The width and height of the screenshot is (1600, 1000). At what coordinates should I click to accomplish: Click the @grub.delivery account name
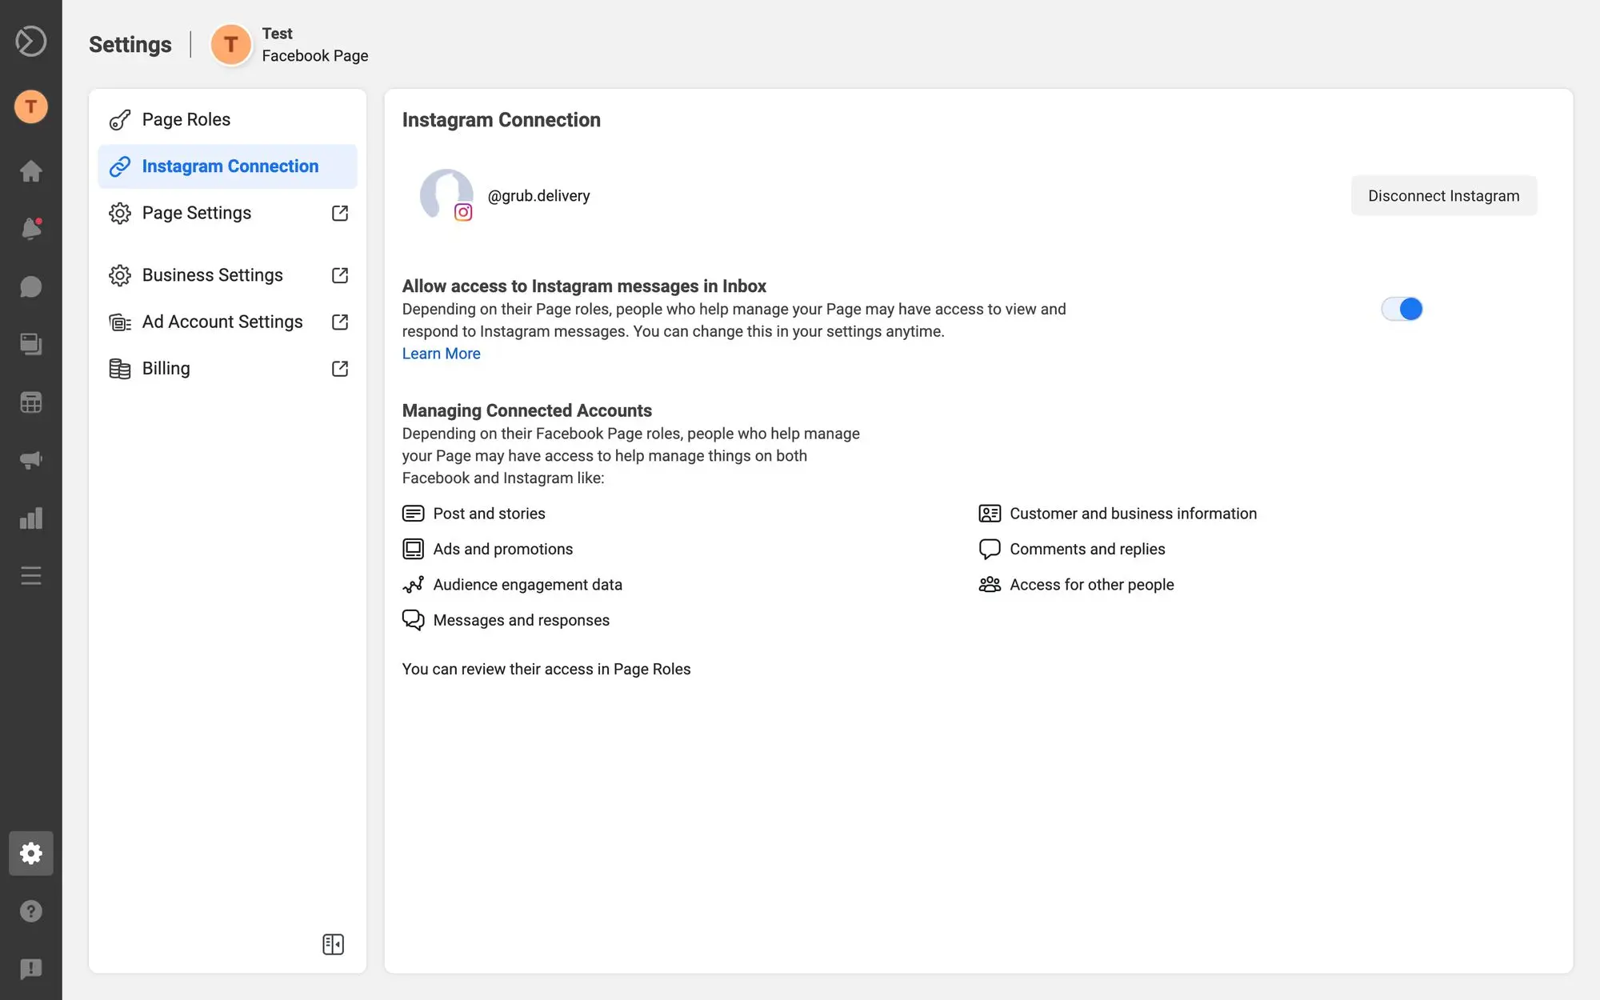(538, 196)
